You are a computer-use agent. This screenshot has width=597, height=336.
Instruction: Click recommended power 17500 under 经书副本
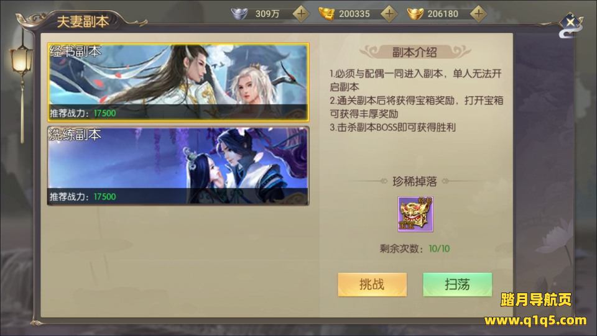(x=104, y=113)
